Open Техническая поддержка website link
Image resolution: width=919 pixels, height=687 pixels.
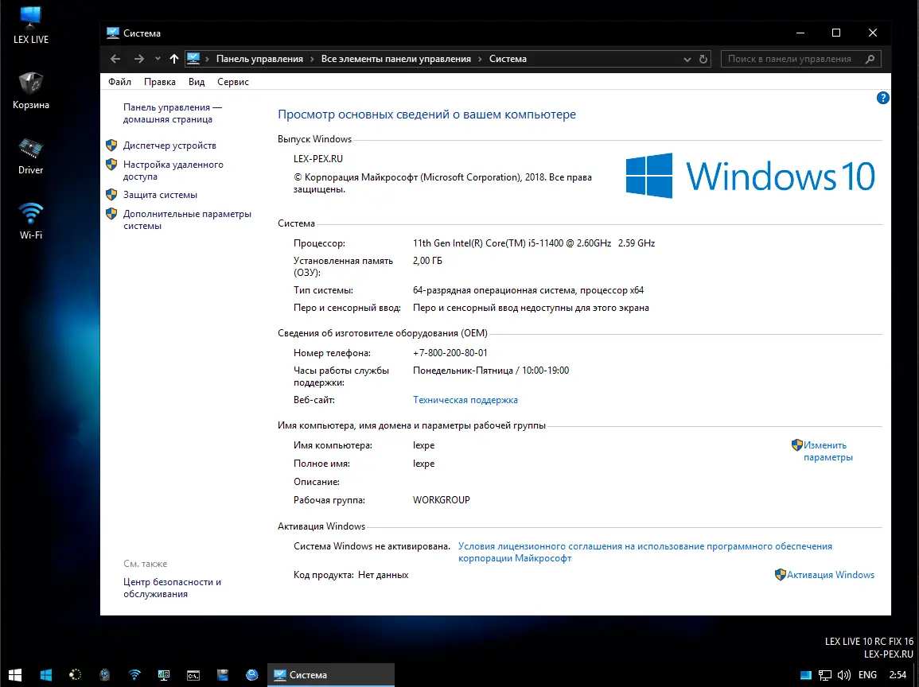[x=465, y=400]
